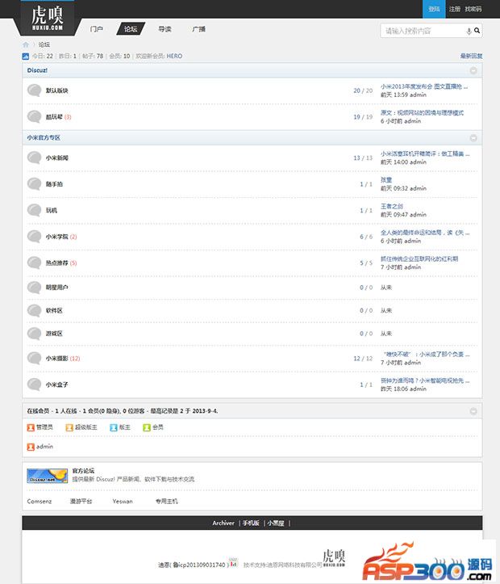The height and width of the screenshot is (584, 500).
Task: Click the chat bubble icon for 游戏区
Action: 34,334
